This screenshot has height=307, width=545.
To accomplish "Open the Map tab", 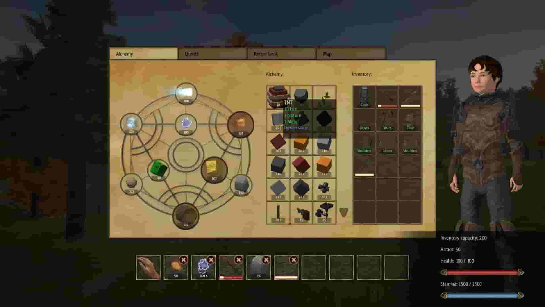I will click(326, 53).
